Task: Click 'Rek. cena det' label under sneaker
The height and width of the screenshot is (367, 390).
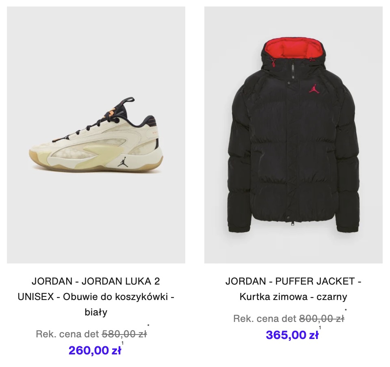Action: coord(68,334)
